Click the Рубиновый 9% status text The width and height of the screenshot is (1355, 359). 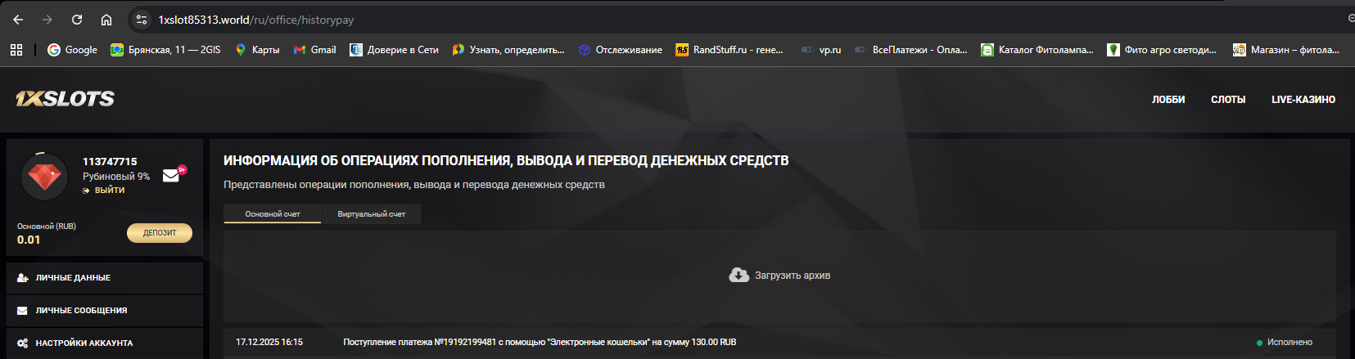click(x=116, y=176)
